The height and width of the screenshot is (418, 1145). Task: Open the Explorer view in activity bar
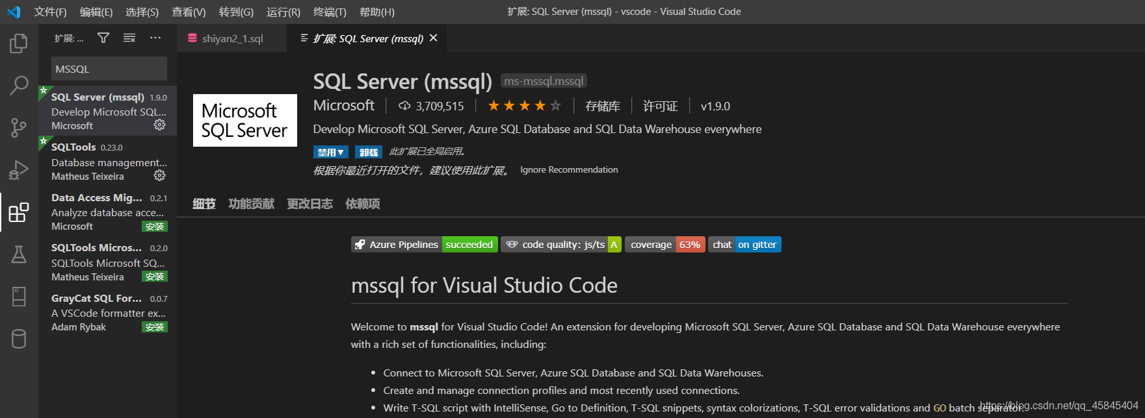[x=19, y=44]
